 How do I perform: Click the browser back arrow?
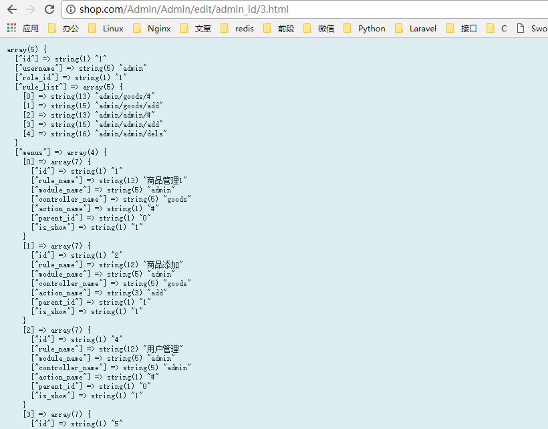pyautogui.click(x=12, y=9)
